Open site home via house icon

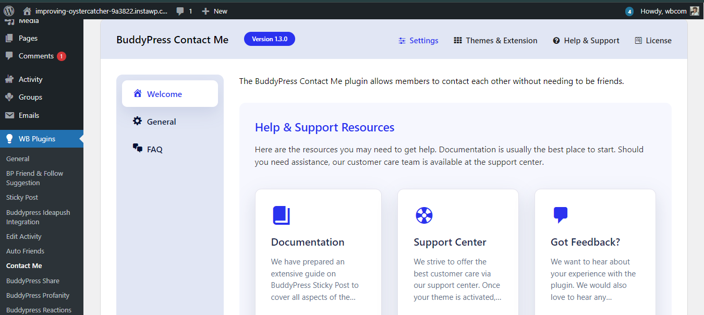[27, 11]
